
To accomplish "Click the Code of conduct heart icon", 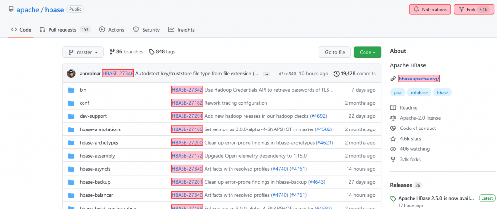I will [x=393, y=128].
